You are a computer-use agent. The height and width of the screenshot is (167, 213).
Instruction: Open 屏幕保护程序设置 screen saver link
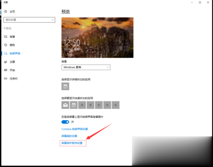[x=72, y=143]
